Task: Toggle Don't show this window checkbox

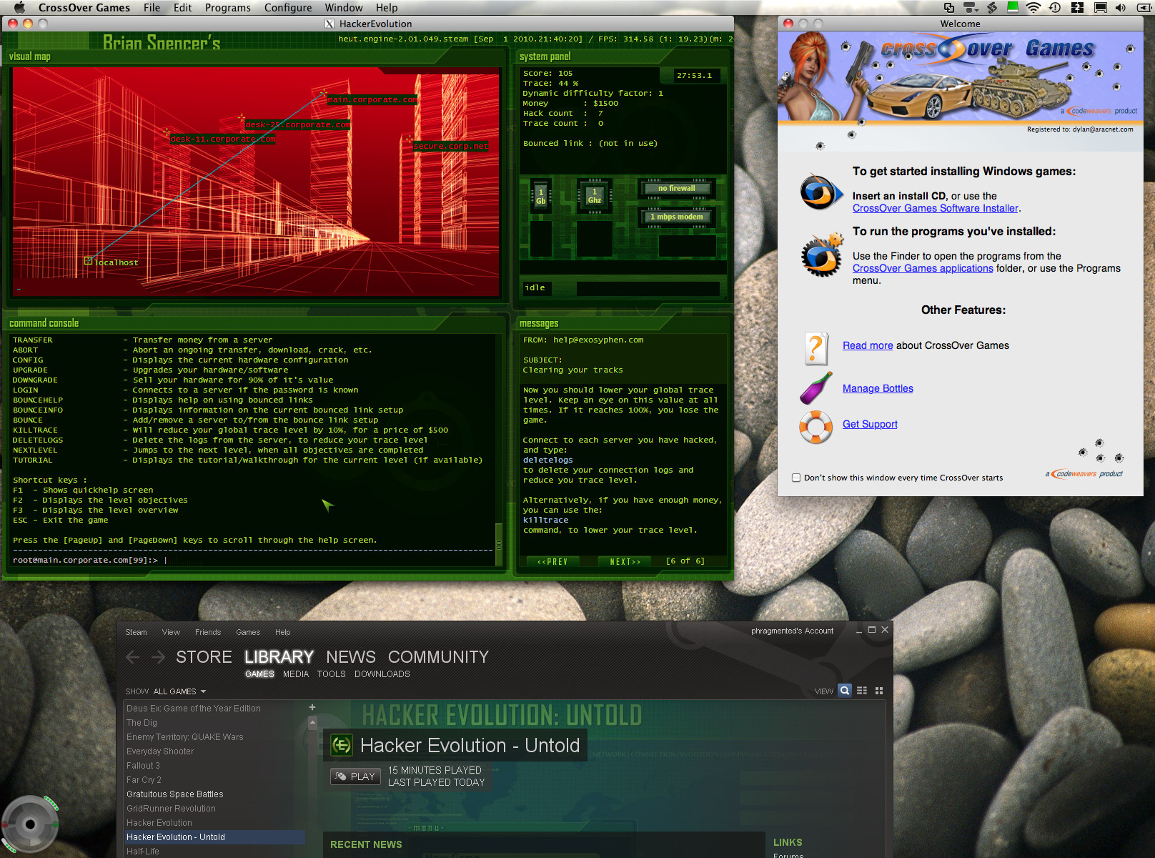Action: pyautogui.click(x=795, y=478)
